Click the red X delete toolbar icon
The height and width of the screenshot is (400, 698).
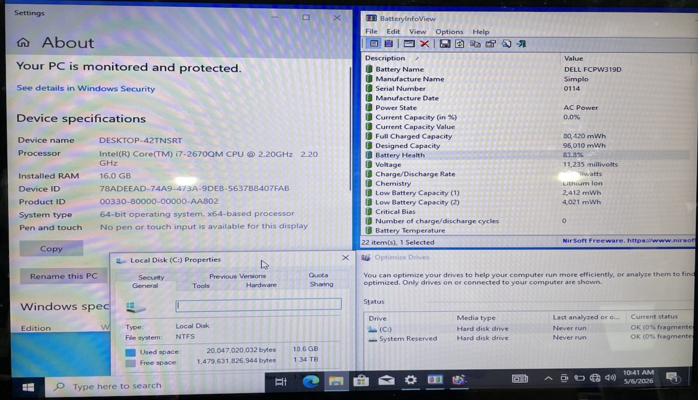pyautogui.click(x=425, y=44)
